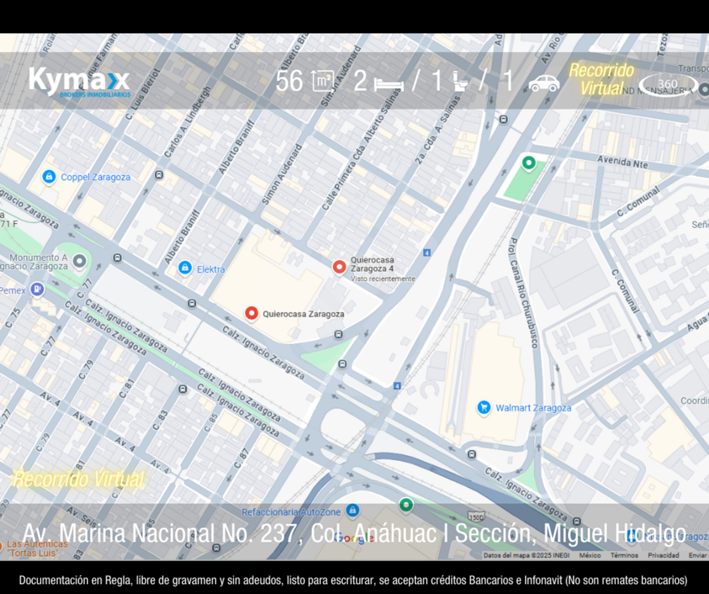Click the 'Tortas Luis' place label
This screenshot has height=594, width=709.
pyautogui.click(x=31, y=553)
